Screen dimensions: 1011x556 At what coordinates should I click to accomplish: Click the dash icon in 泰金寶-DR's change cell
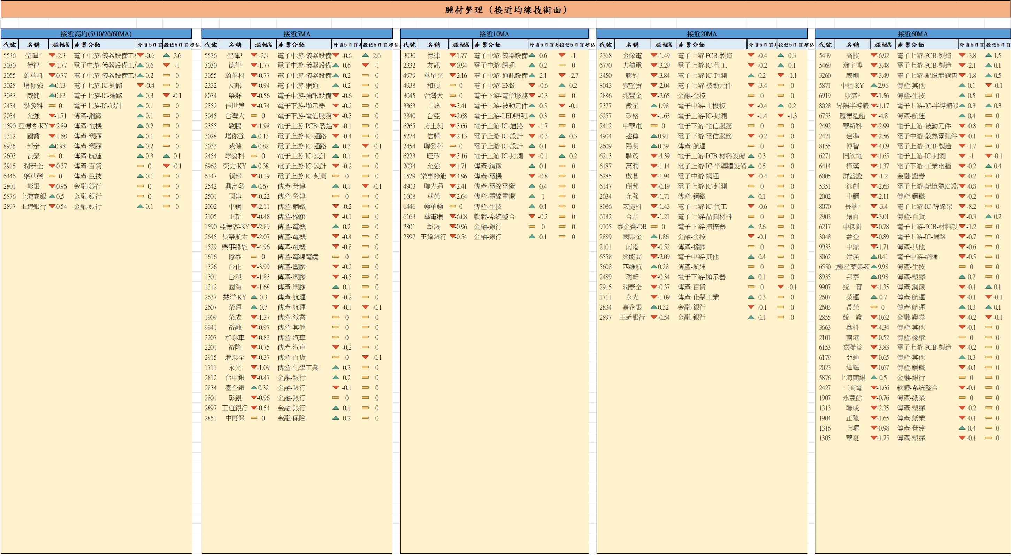tap(654, 227)
